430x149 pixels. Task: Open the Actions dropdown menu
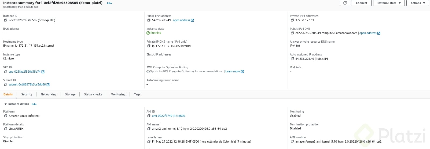(x=418, y=3)
